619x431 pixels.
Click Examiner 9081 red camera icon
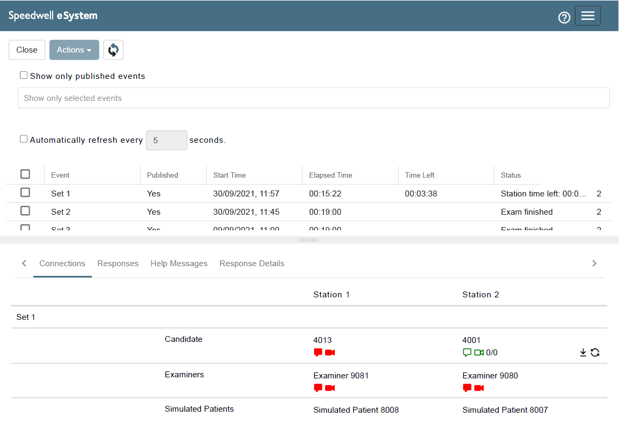tap(330, 388)
